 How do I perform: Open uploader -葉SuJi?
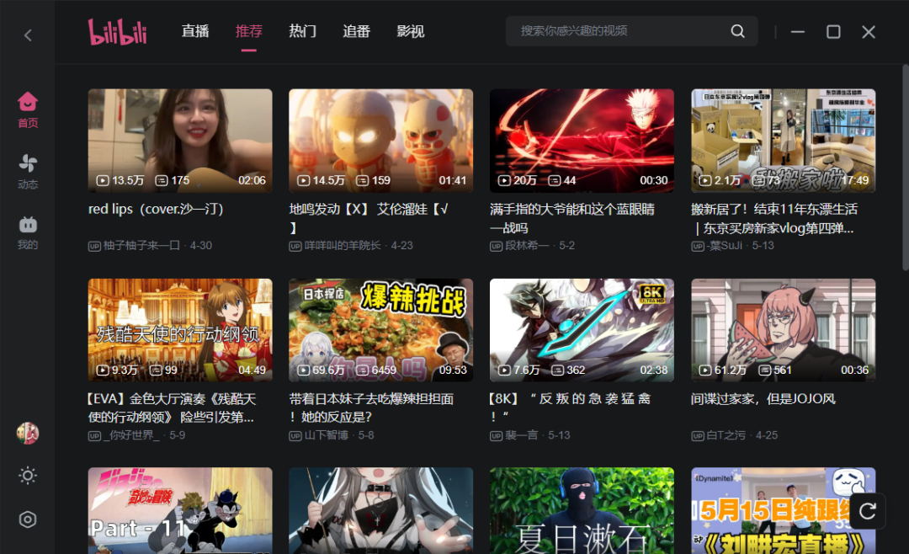(724, 245)
